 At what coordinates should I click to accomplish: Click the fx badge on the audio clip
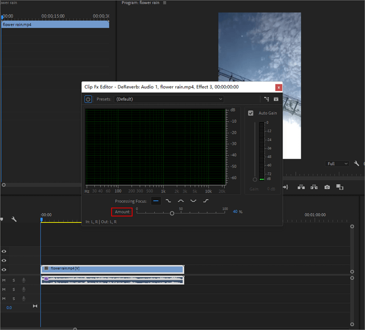[46, 279]
